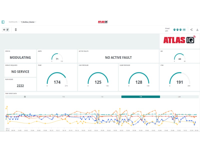
Task: Click the share dashboard icon
Action: click(191, 30)
